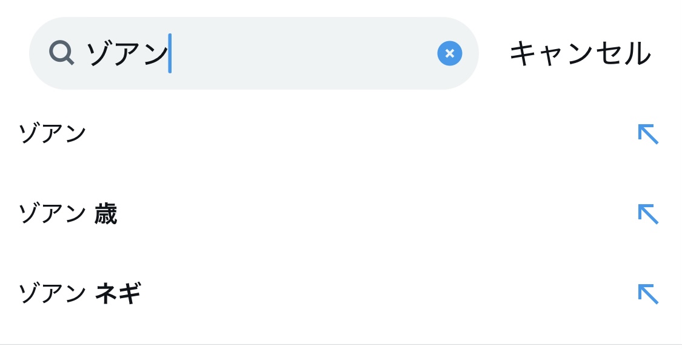Click the empty area inside the search bar
Screen dimensions: 682x349
303,53
